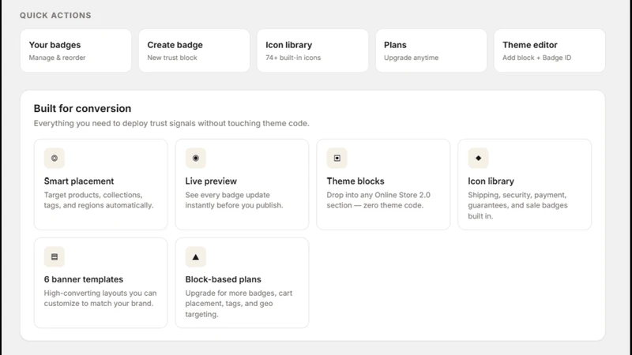Click the Icon library heading in feature grid

point(491,181)
